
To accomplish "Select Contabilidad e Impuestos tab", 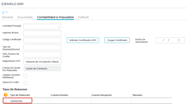I will (55, 17).
